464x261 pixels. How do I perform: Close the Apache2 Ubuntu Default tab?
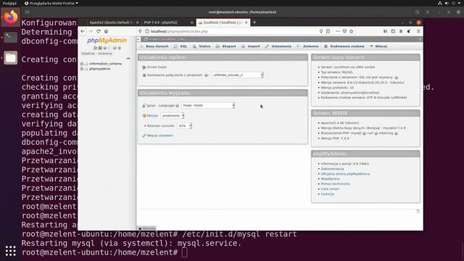click(x=137, y=22)
